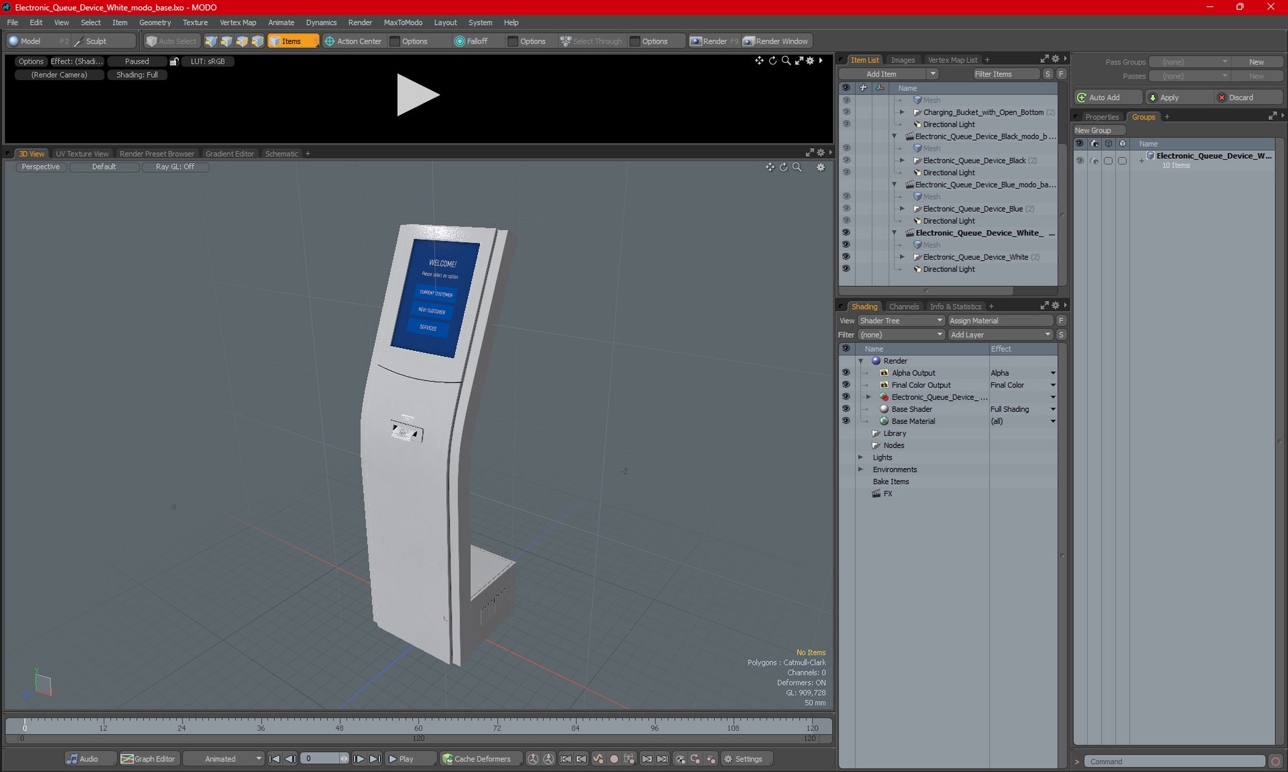Screen dimensions: 1288x772
Task: Select Materials component mode icon
Action: point(258,41)
